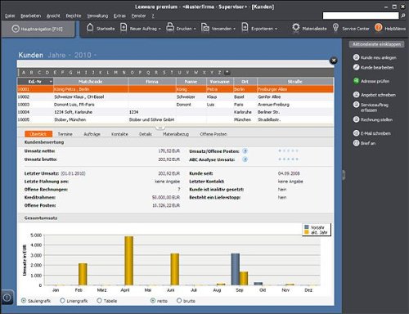
Task: Click the search magnifier icon
Action: pos(402,16)
